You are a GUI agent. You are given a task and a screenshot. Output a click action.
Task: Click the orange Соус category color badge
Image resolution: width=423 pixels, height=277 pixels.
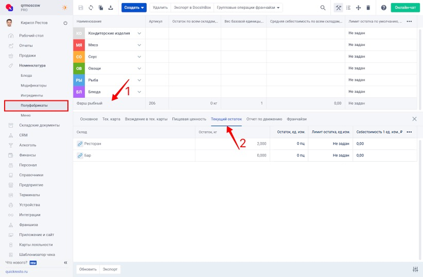[79, 57]
